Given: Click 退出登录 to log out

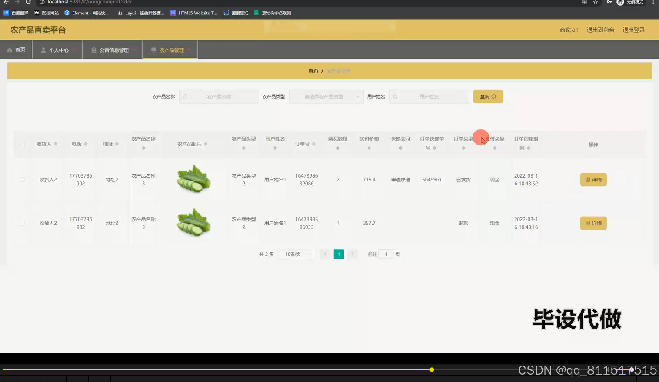Looking at the screenshot, I should pyautogui.click(x=633, y=30).
